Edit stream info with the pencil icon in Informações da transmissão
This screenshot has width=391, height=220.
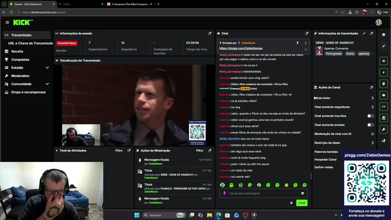364,33
